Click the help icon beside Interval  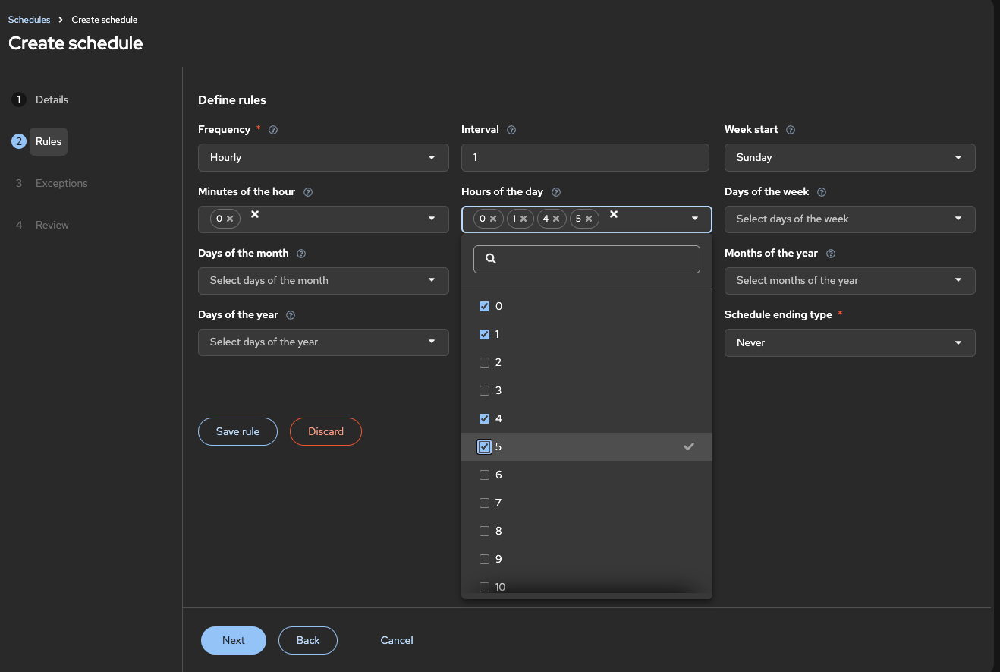click(511, 130)
